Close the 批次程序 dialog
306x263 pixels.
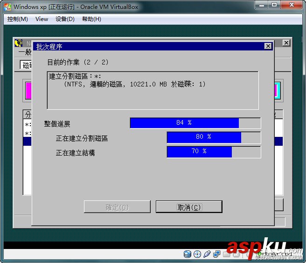click(268, 46)
